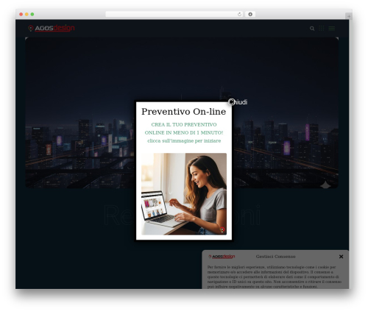Click the cookie consent description paragraph
Viewport: 368px width, 311px height.
pyautogui.click(x=275, y=276)
